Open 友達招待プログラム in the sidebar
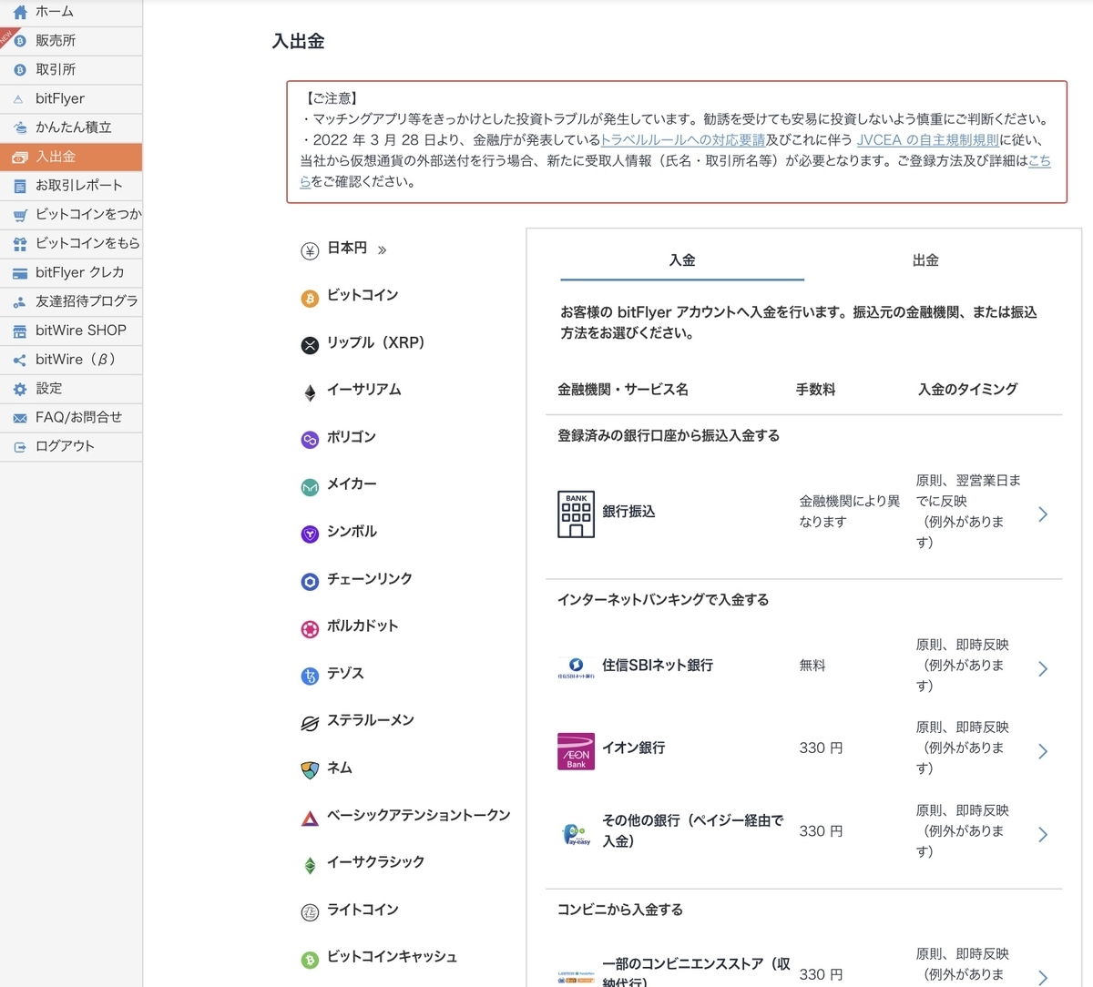 [71, 301]
